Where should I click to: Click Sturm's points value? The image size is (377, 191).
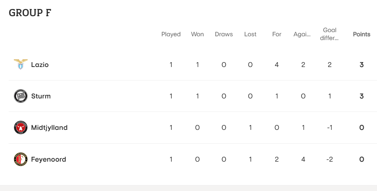(x=361, y=96)
